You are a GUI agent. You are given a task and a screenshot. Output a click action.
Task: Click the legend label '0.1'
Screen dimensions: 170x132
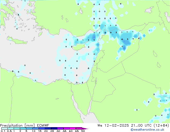tap(3, 131)
